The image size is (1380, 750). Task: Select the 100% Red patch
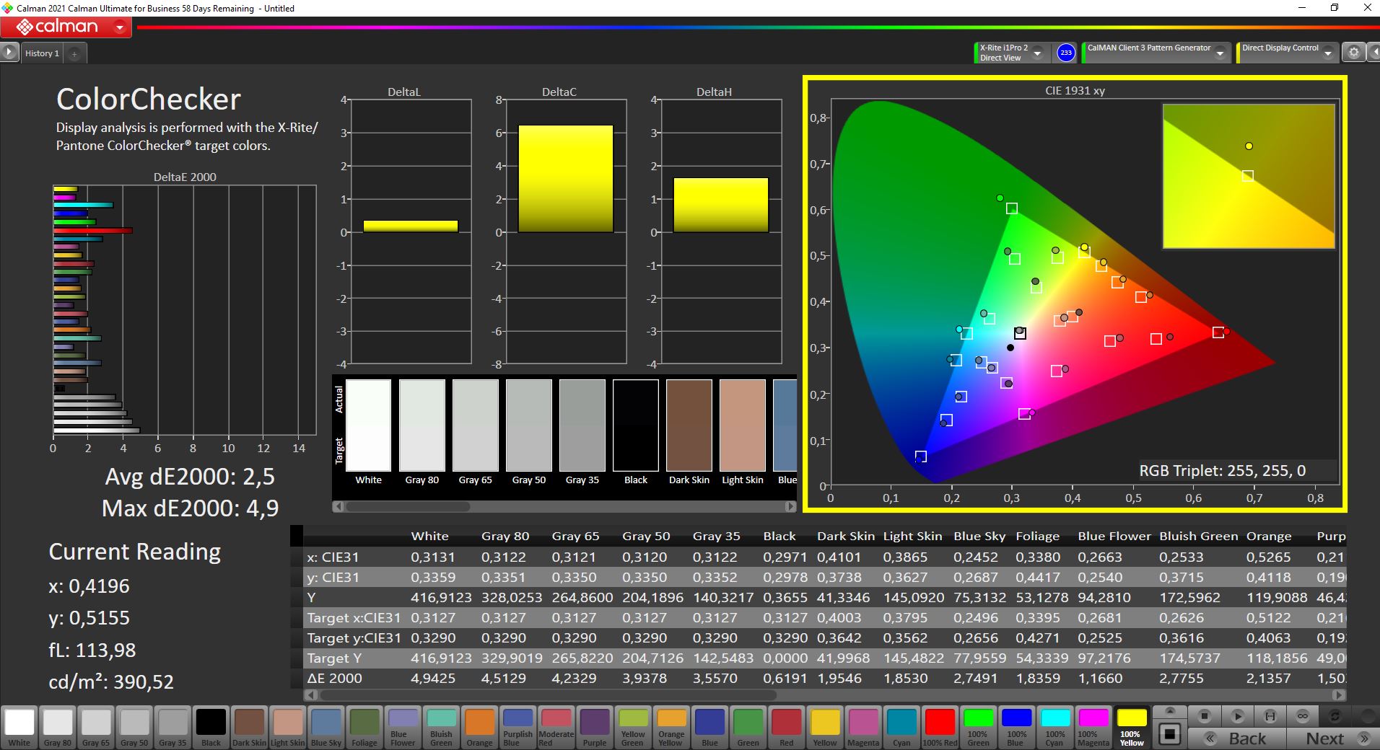pyautogui.click(x=940, y=727)
